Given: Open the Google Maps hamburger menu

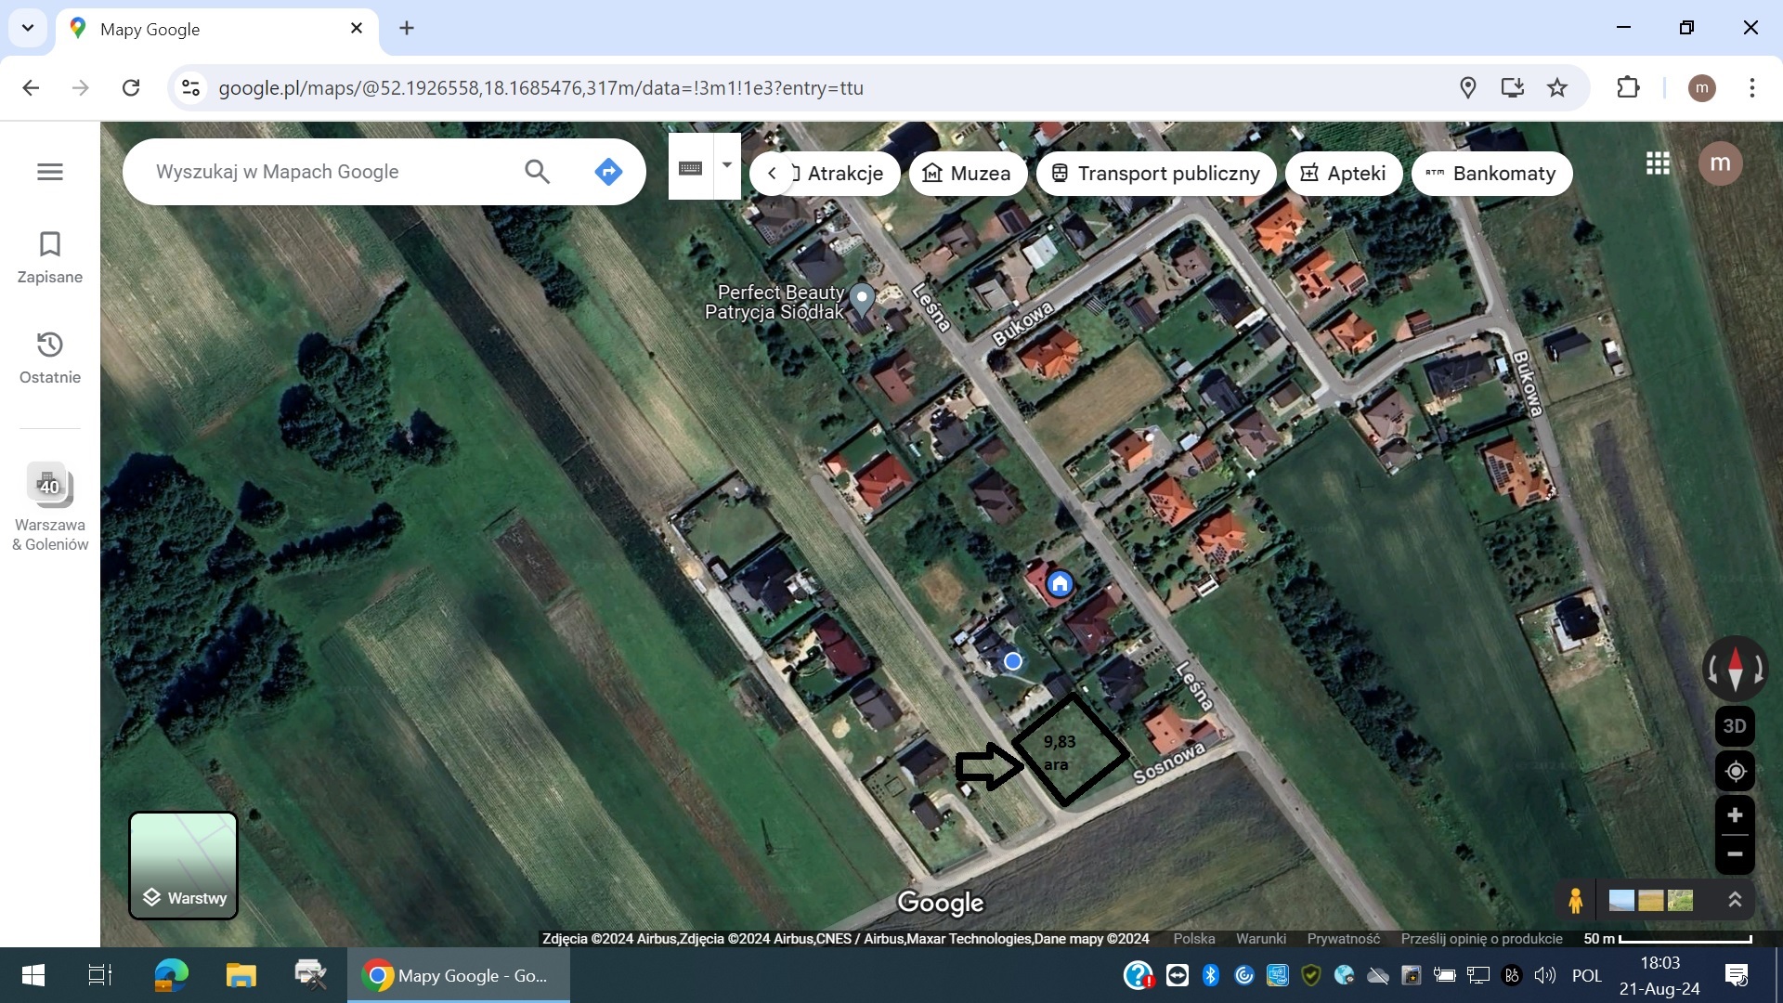Looking at the screenshot, I should point(50,172).
